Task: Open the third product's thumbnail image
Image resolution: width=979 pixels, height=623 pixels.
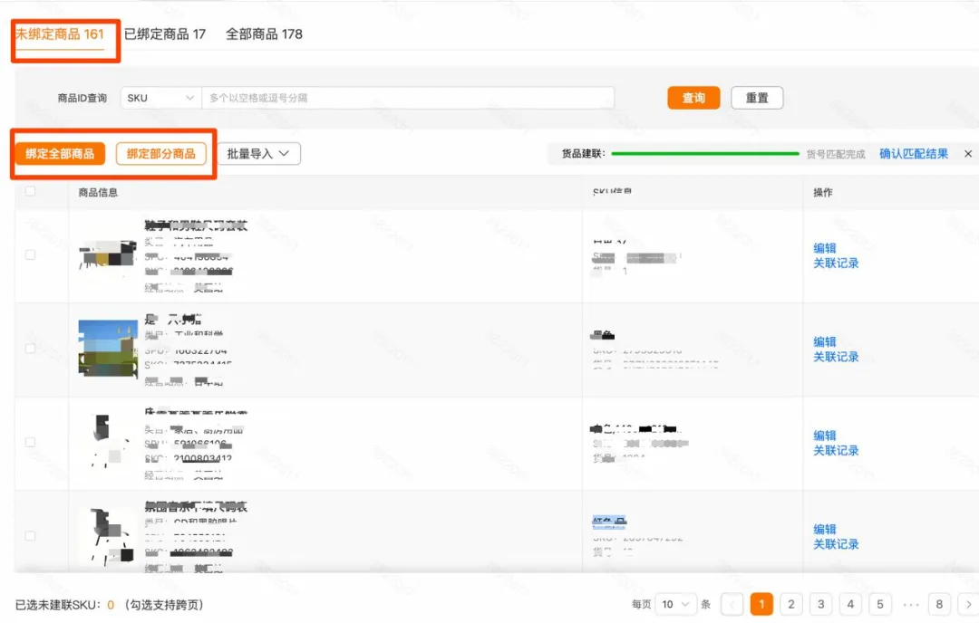Action: [x=108, y=442]
